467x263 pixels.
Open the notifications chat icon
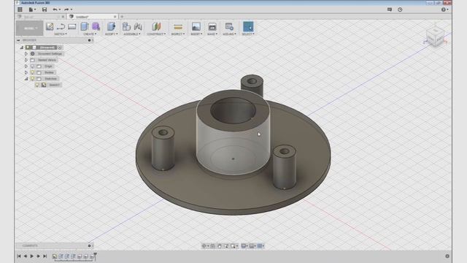[x=389, y=9]
